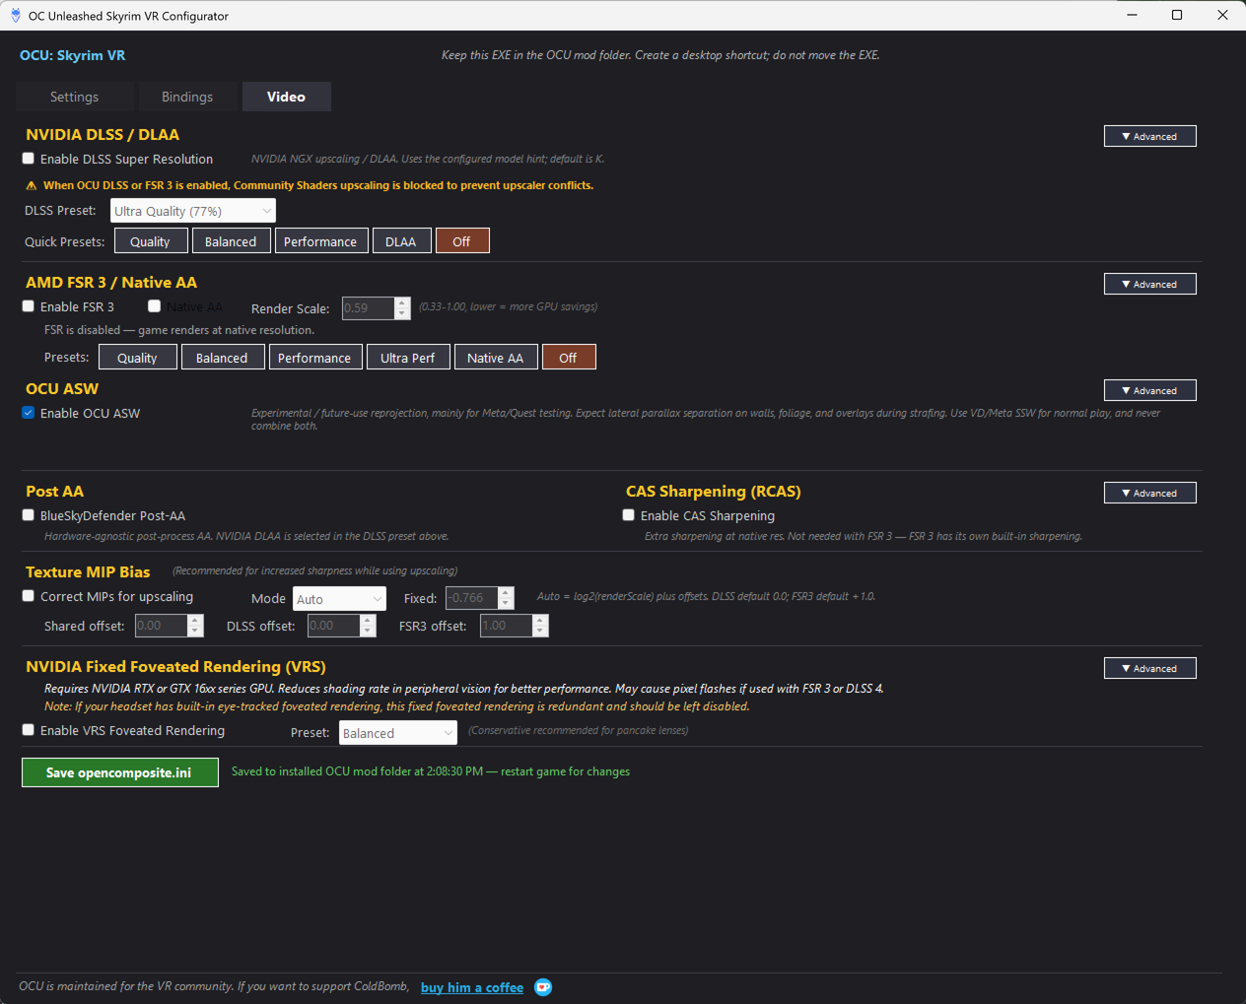The height and width of the screenshot is (1004, 1246).
Task: Select the Video tab
Action: pos(286,97)
